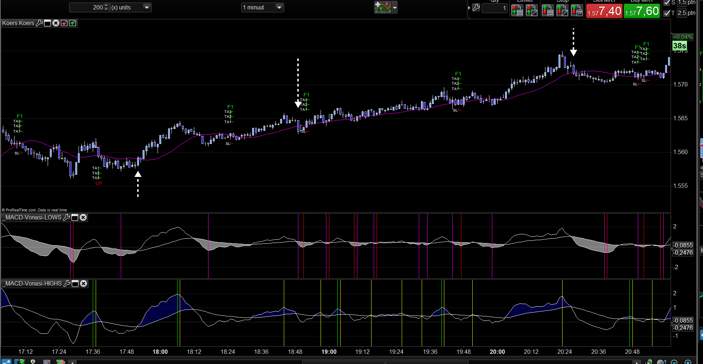The image size is (703, 364).
Task: Open the trading panel settings wrench
Action: click(x=476, y=8)
